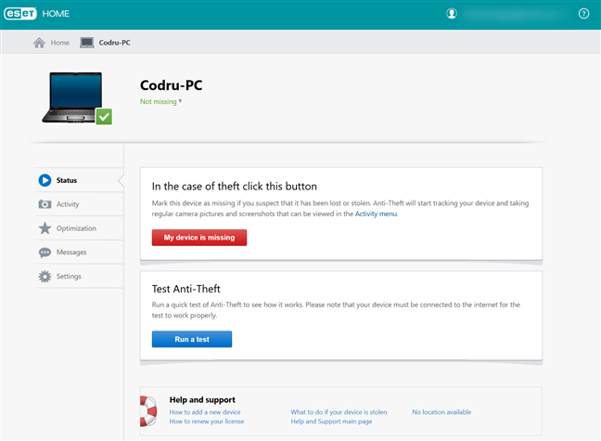601x441 pixels.
Task: Open the Optimization section
Action: [x=76, y=228]
